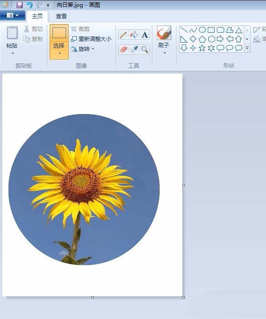266x319 pixels.
Task: Open the 旋转 rotate dropdown
Action: 83,49
